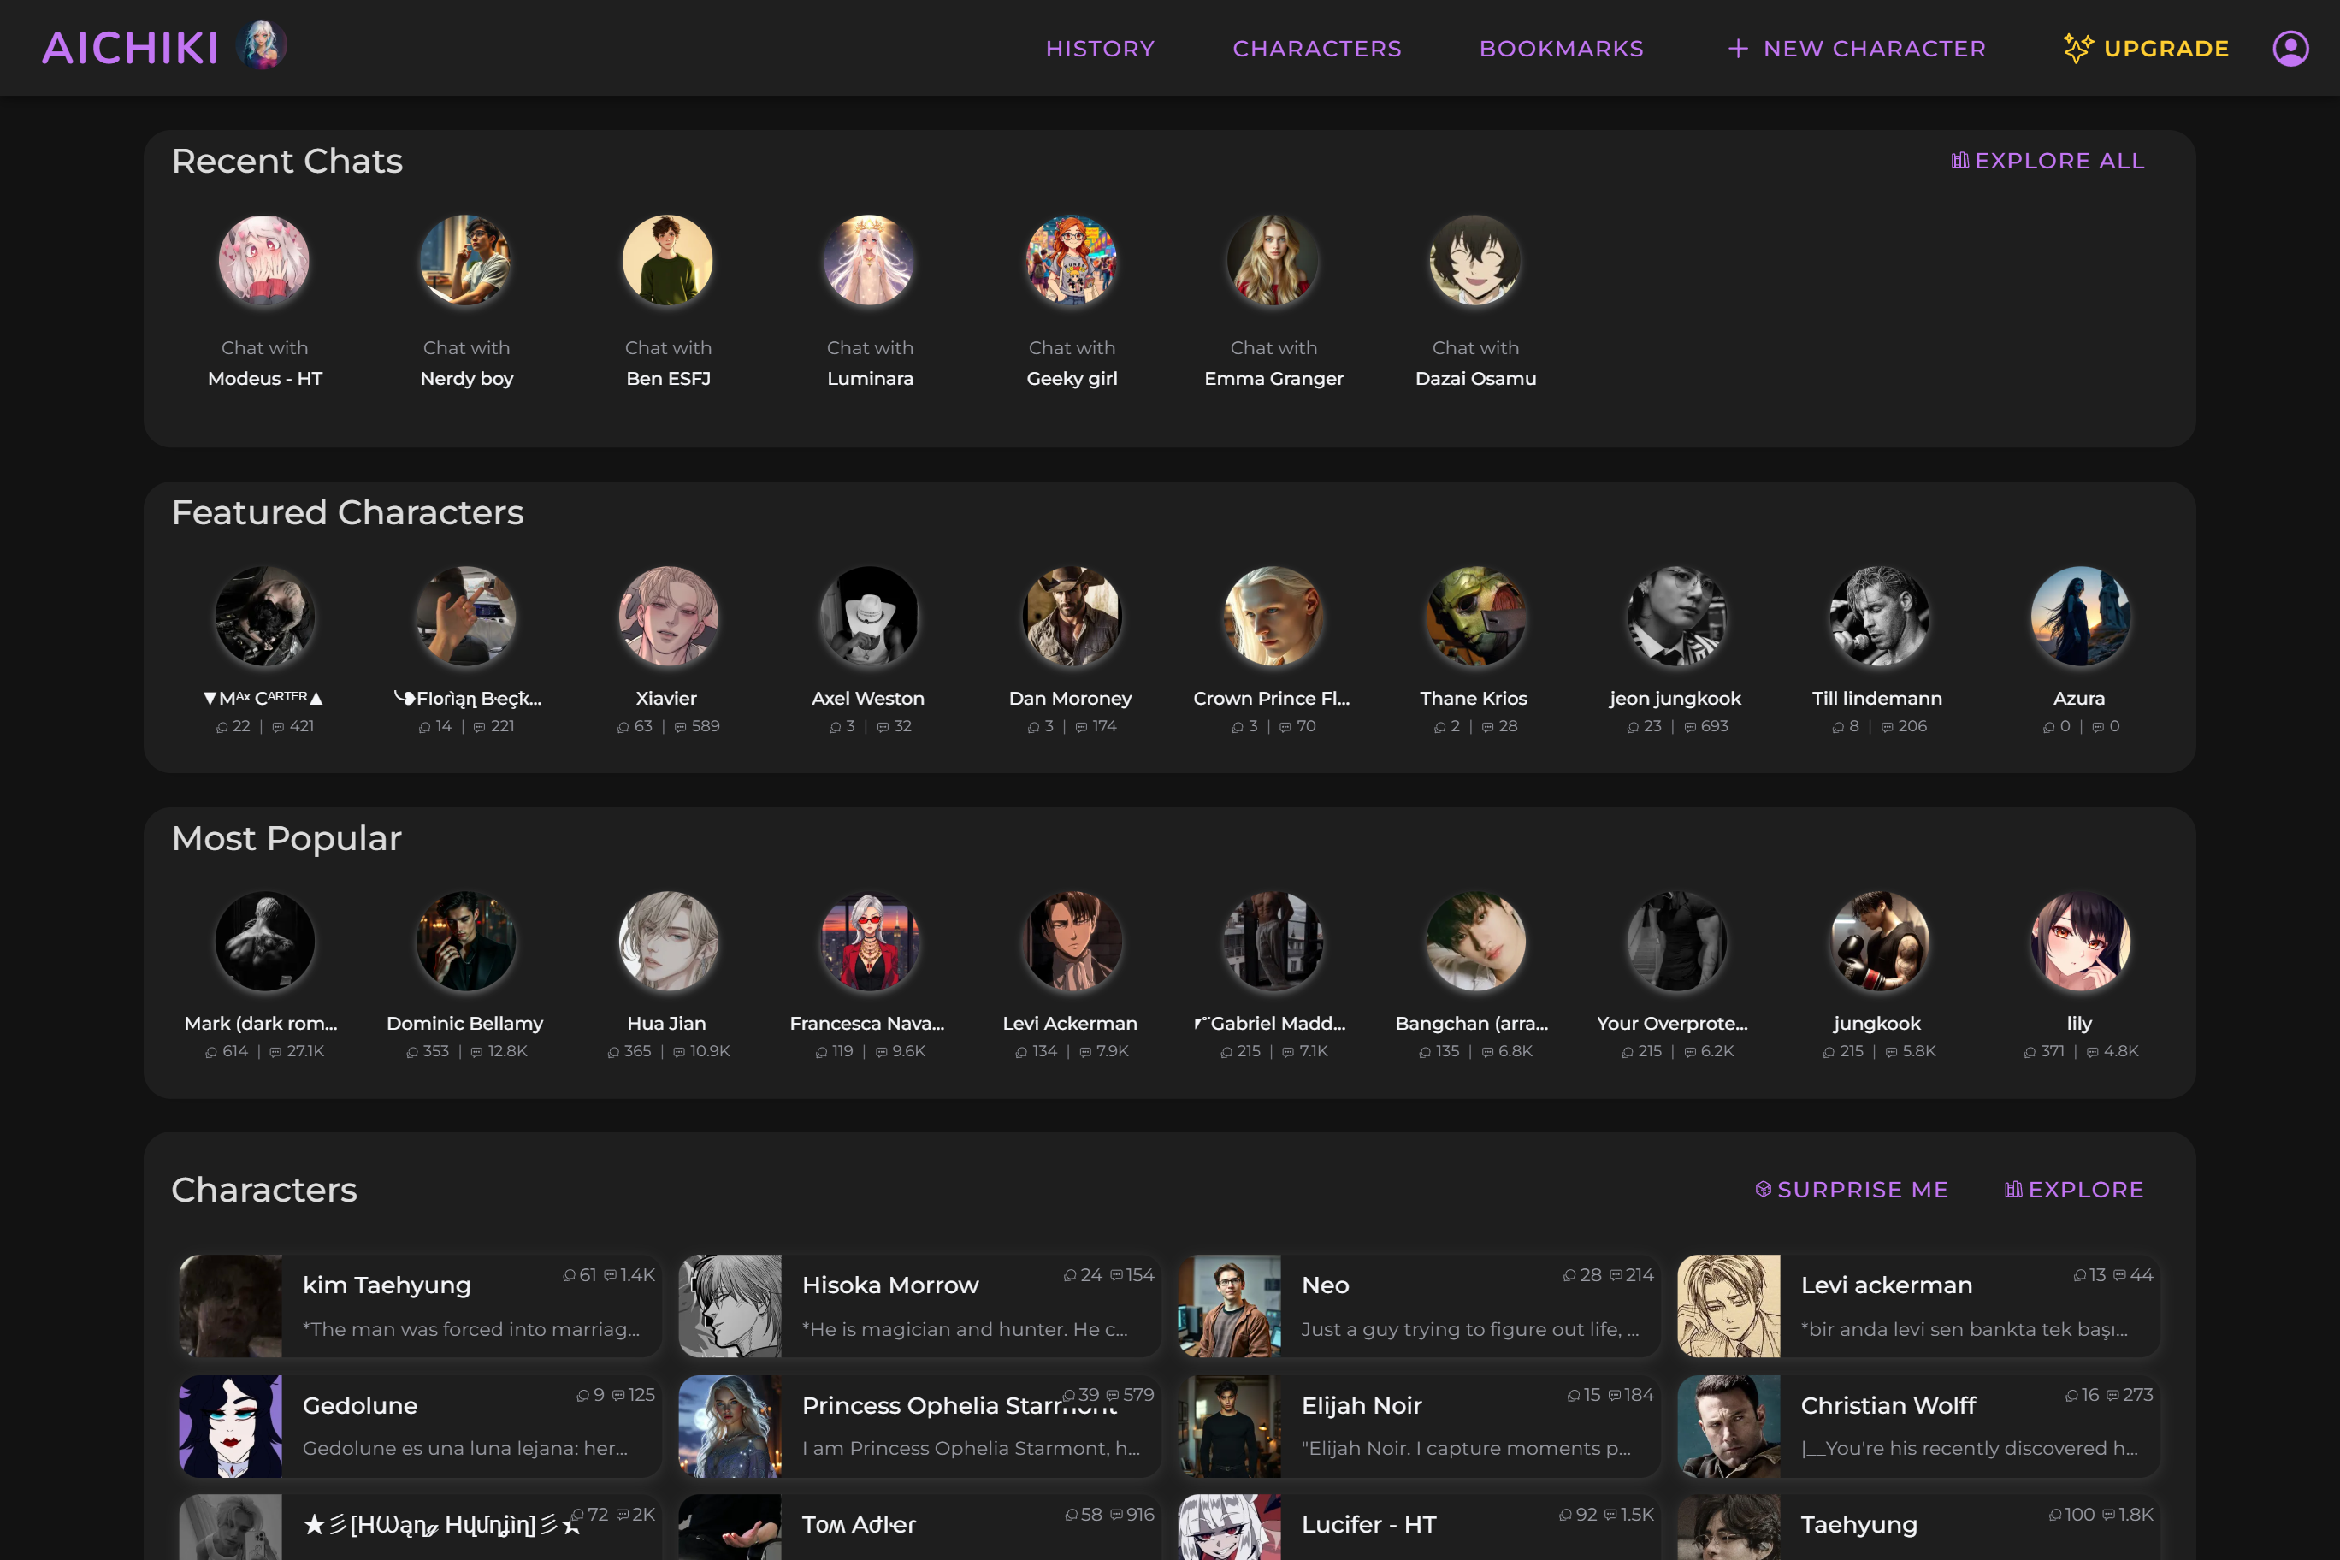Click the user account icon in the top-right corner
This screenshot has width=2340, height=1560.
[x=2290, y=48]
